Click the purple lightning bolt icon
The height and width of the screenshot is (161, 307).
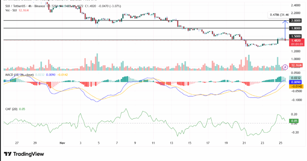tap(286, 67)
